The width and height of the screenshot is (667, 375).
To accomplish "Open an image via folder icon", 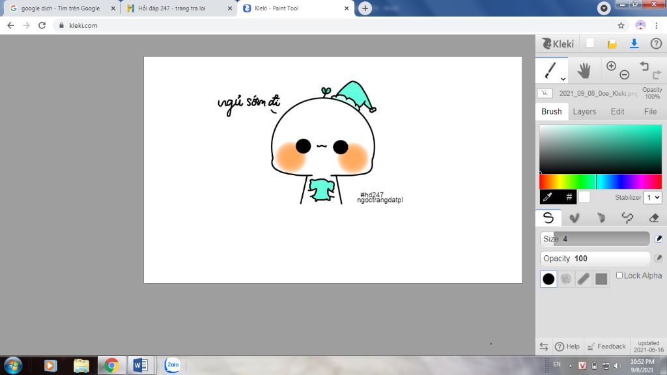I will point(612,44).
